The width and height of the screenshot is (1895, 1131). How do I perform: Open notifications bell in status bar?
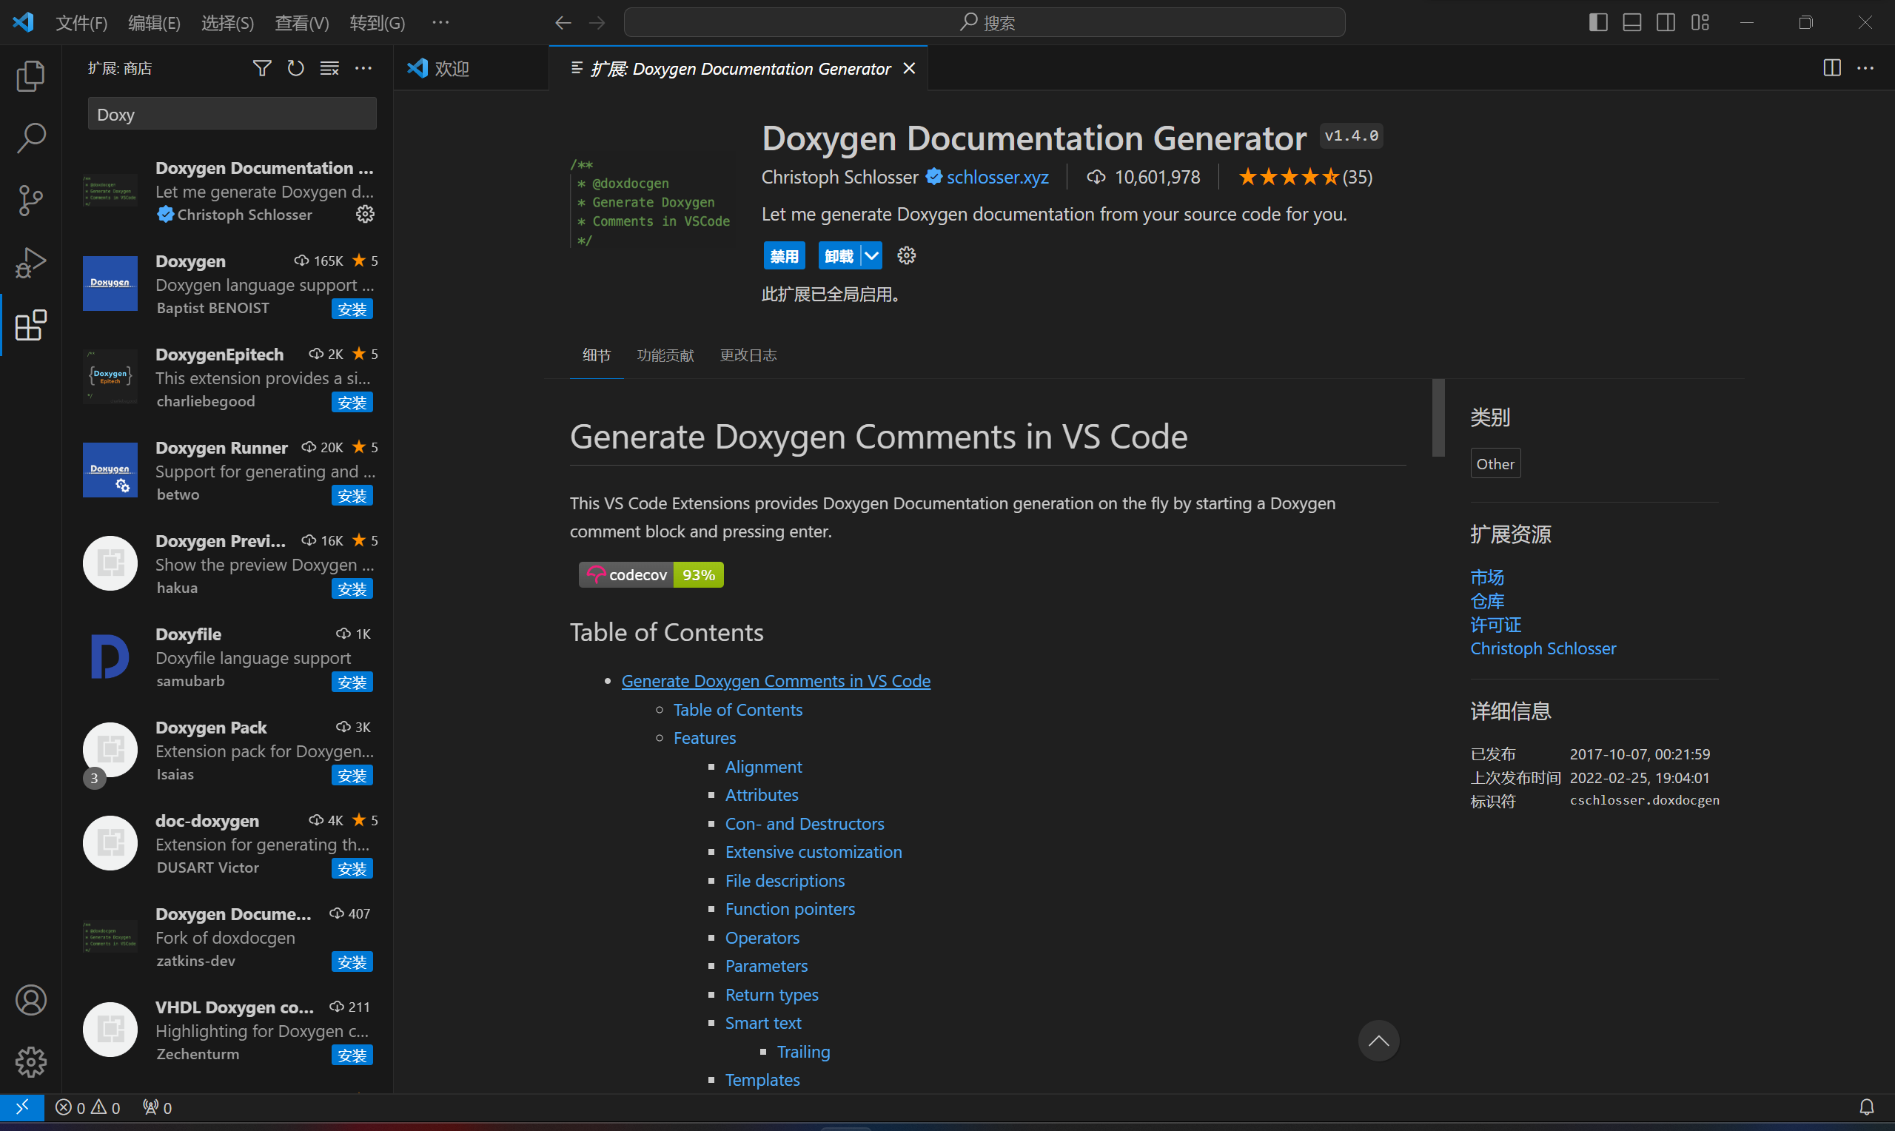[1866, 1107]
